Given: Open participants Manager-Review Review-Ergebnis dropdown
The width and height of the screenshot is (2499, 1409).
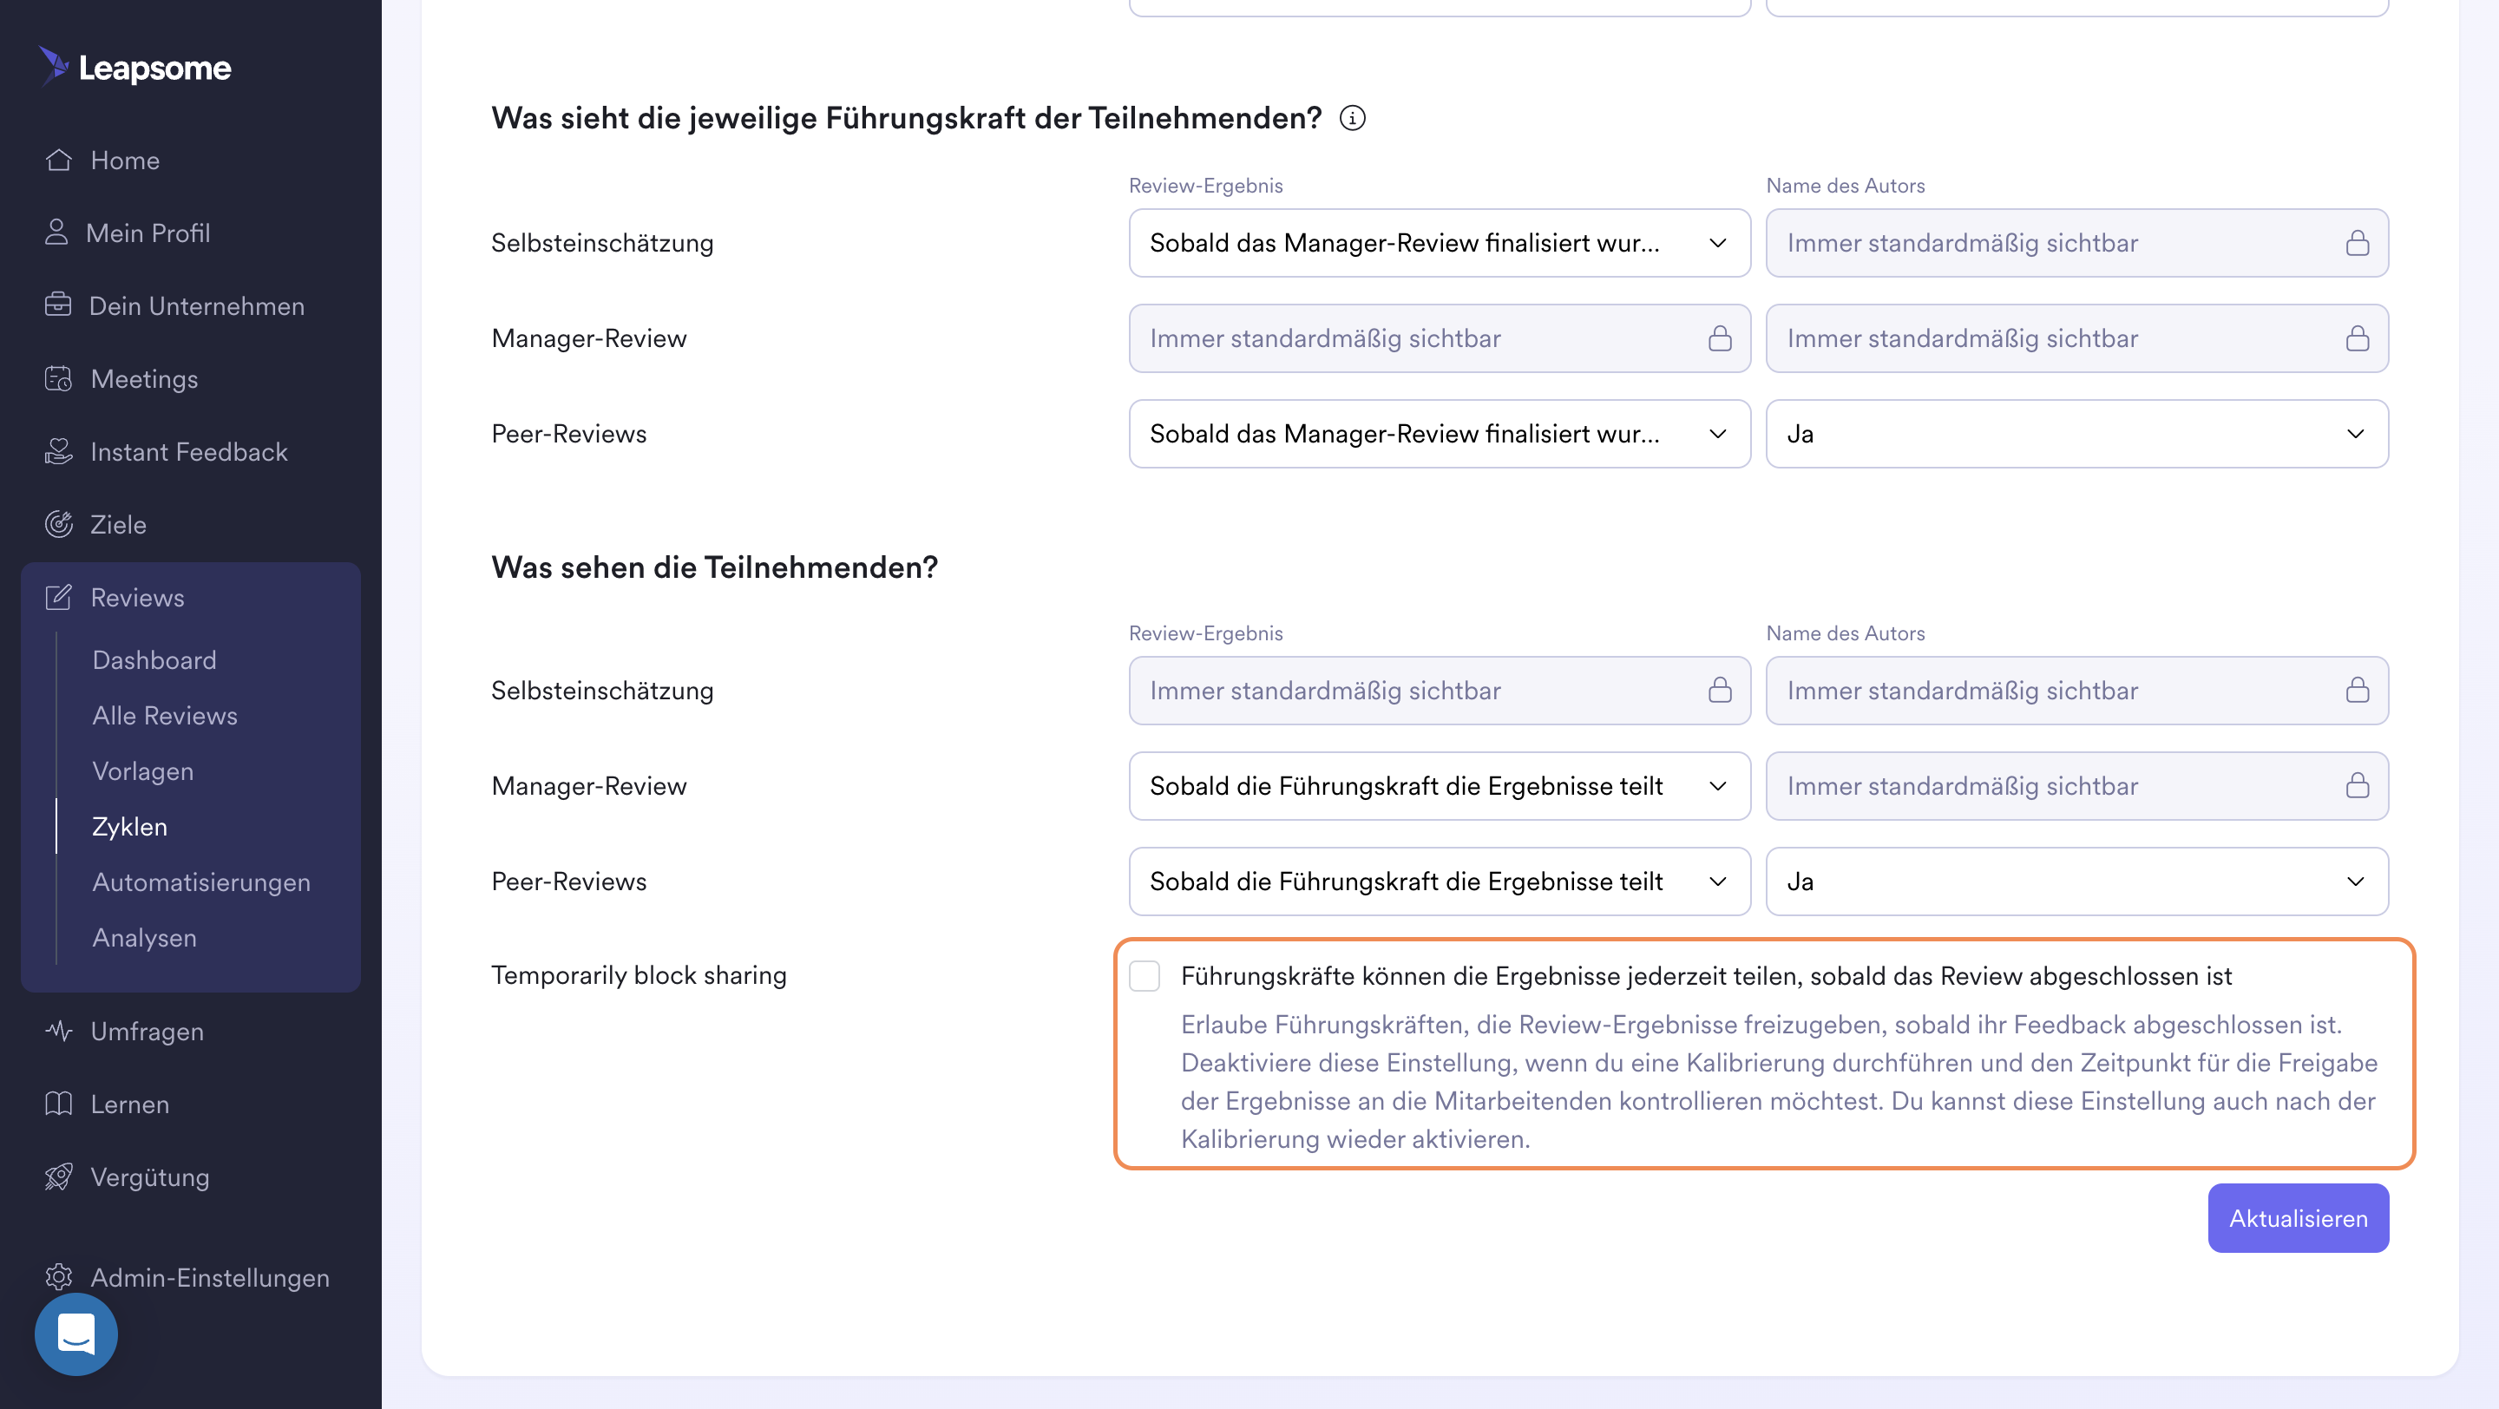Looking at the screenshot, I should click(1440, 785).
